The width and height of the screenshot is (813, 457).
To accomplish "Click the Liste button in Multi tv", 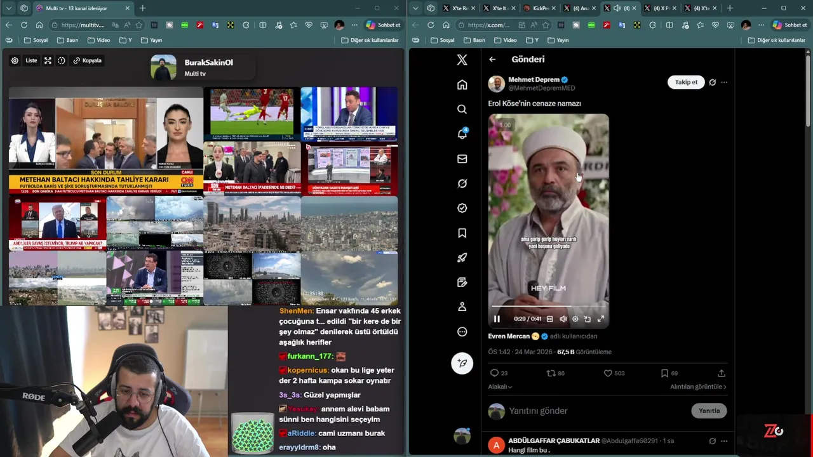I will pyautogui.click(x=31, y=60).
